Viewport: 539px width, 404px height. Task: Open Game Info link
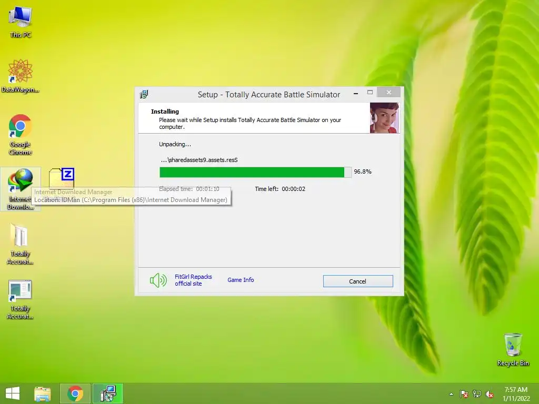click(241, 280)
